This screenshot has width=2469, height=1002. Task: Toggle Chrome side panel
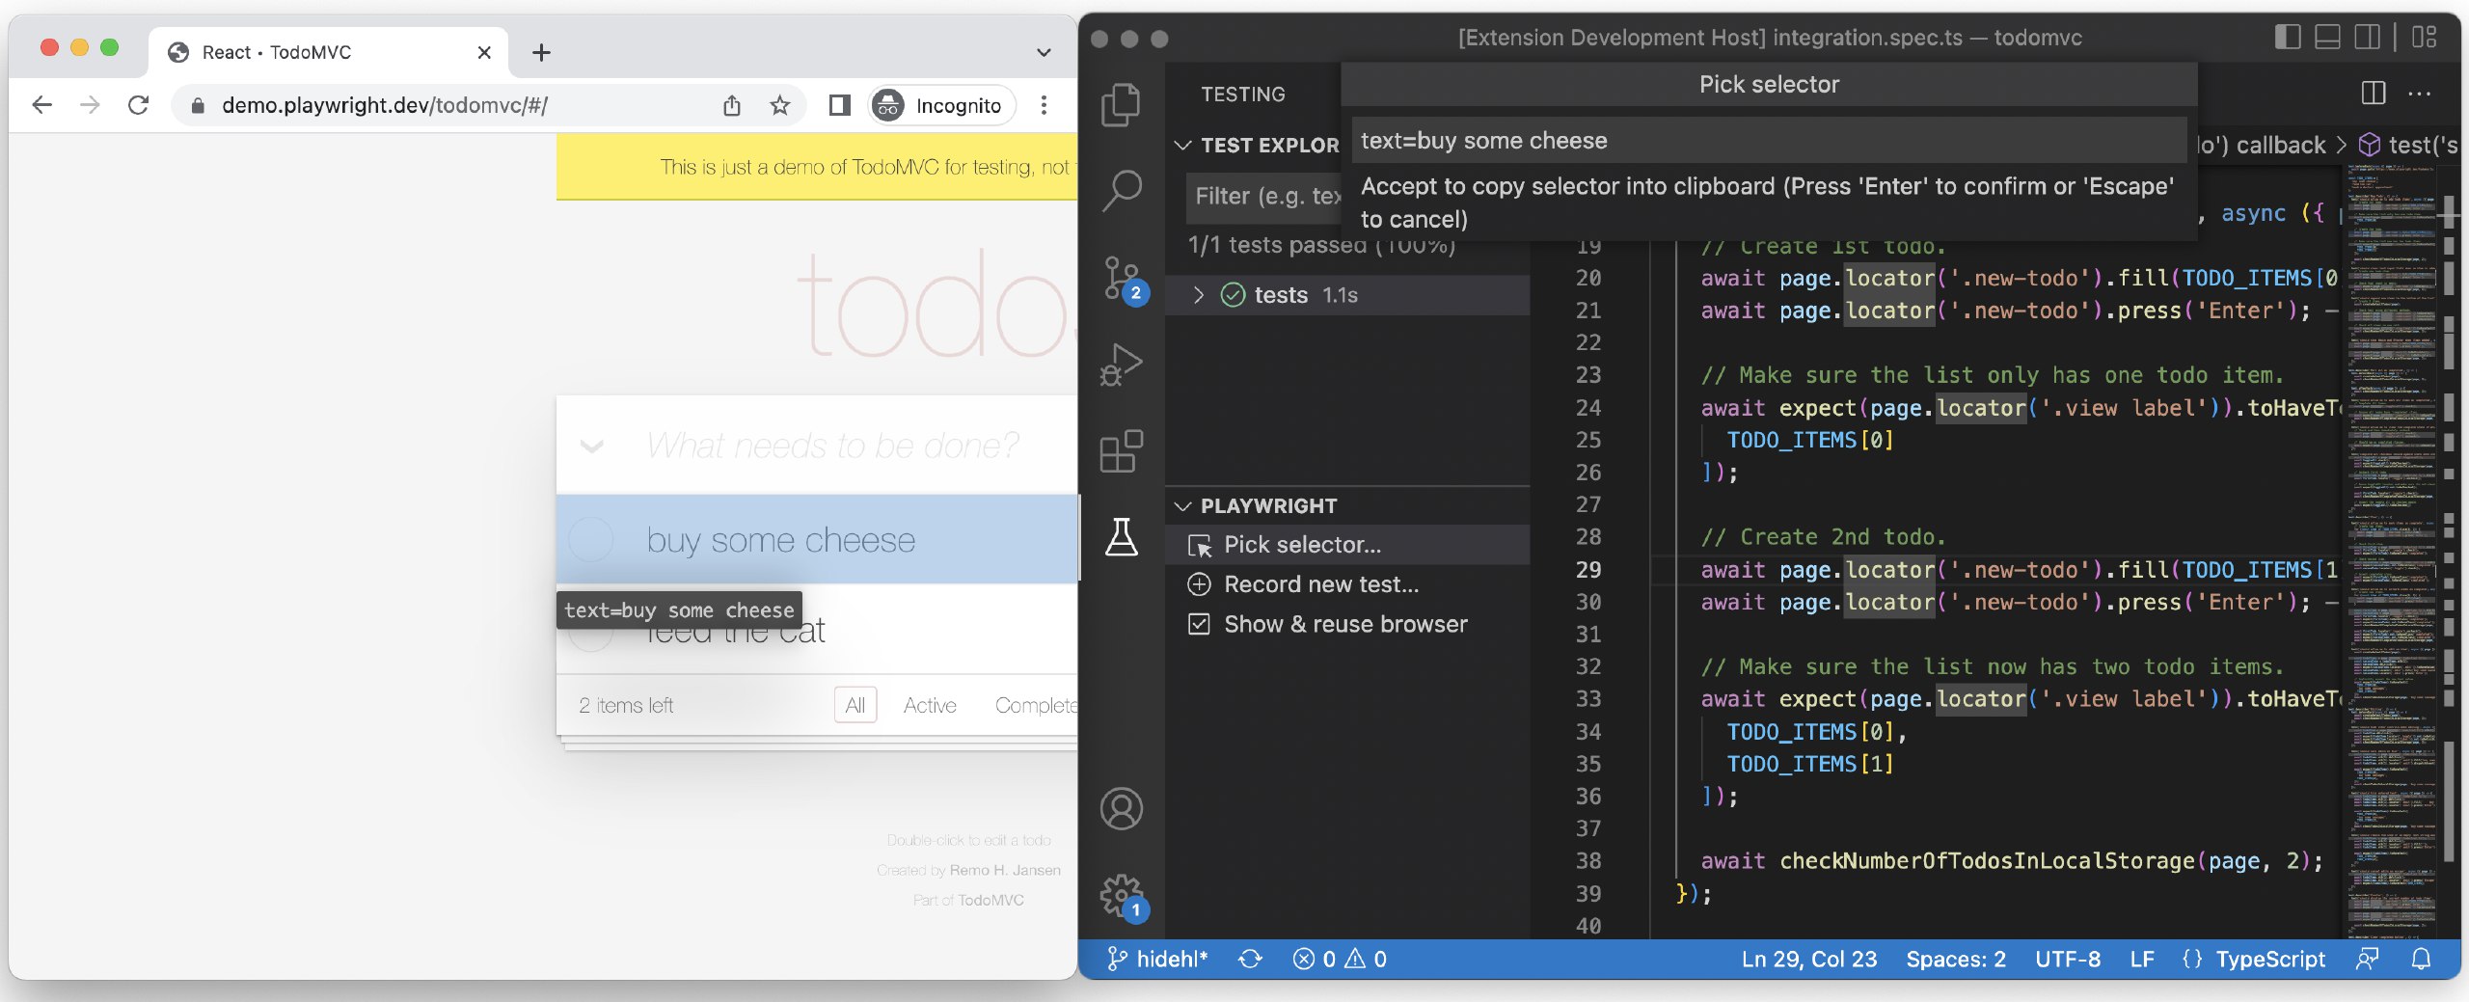(x=840, y=105)
